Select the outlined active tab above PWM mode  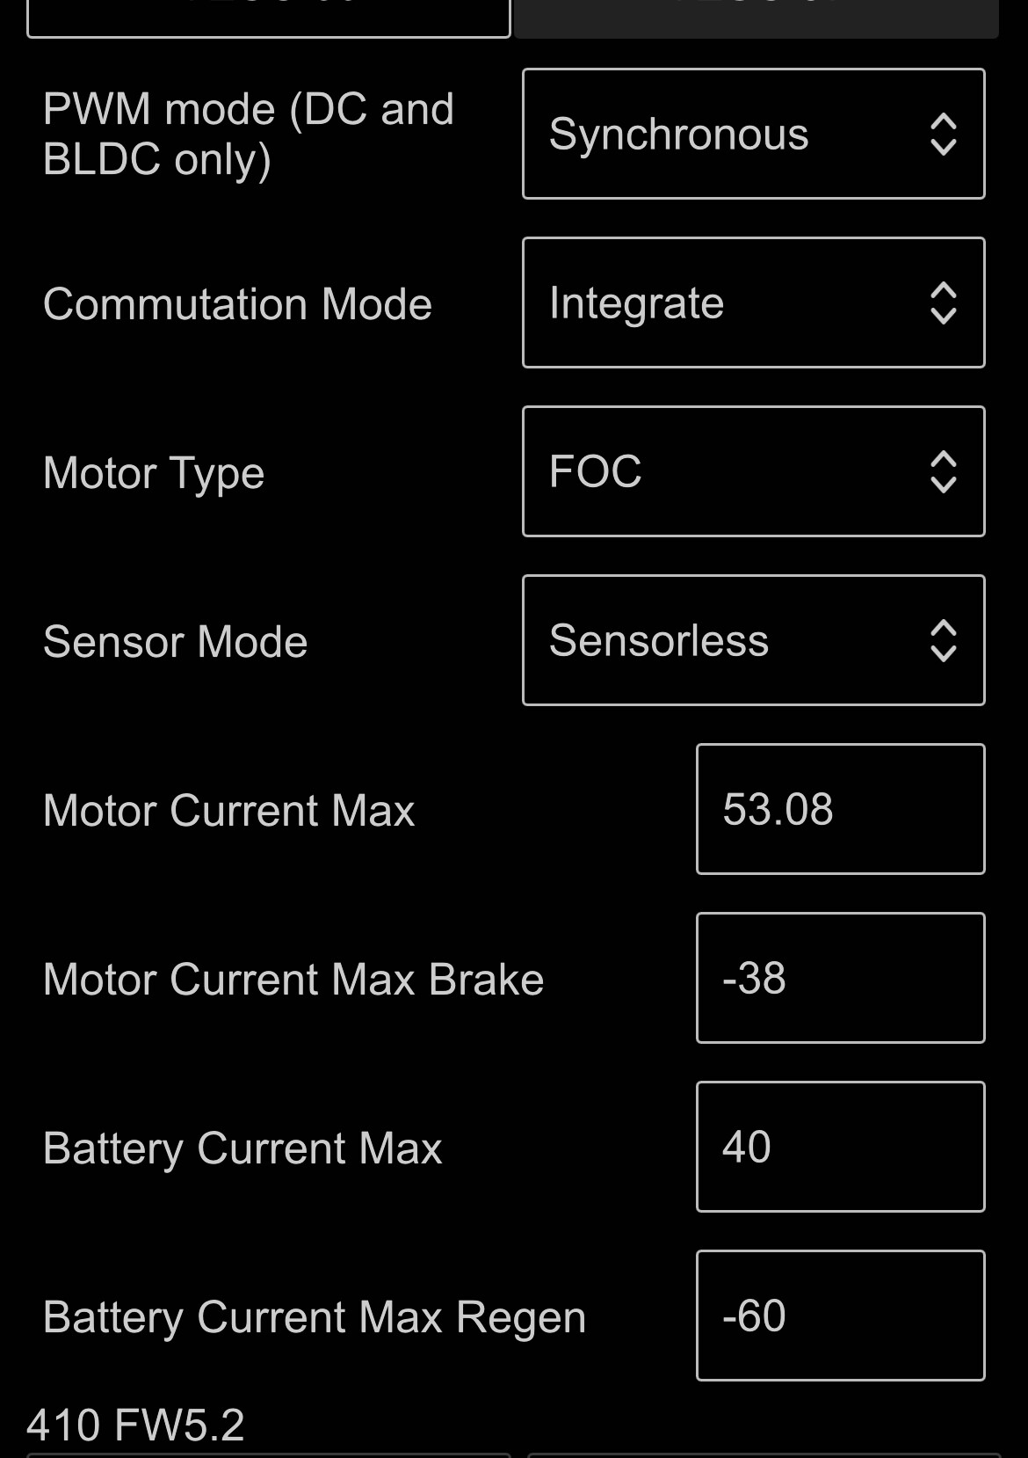(268, 18)
